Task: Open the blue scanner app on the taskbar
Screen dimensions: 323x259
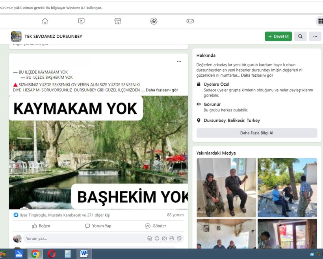Action: [x=19, y=254]
